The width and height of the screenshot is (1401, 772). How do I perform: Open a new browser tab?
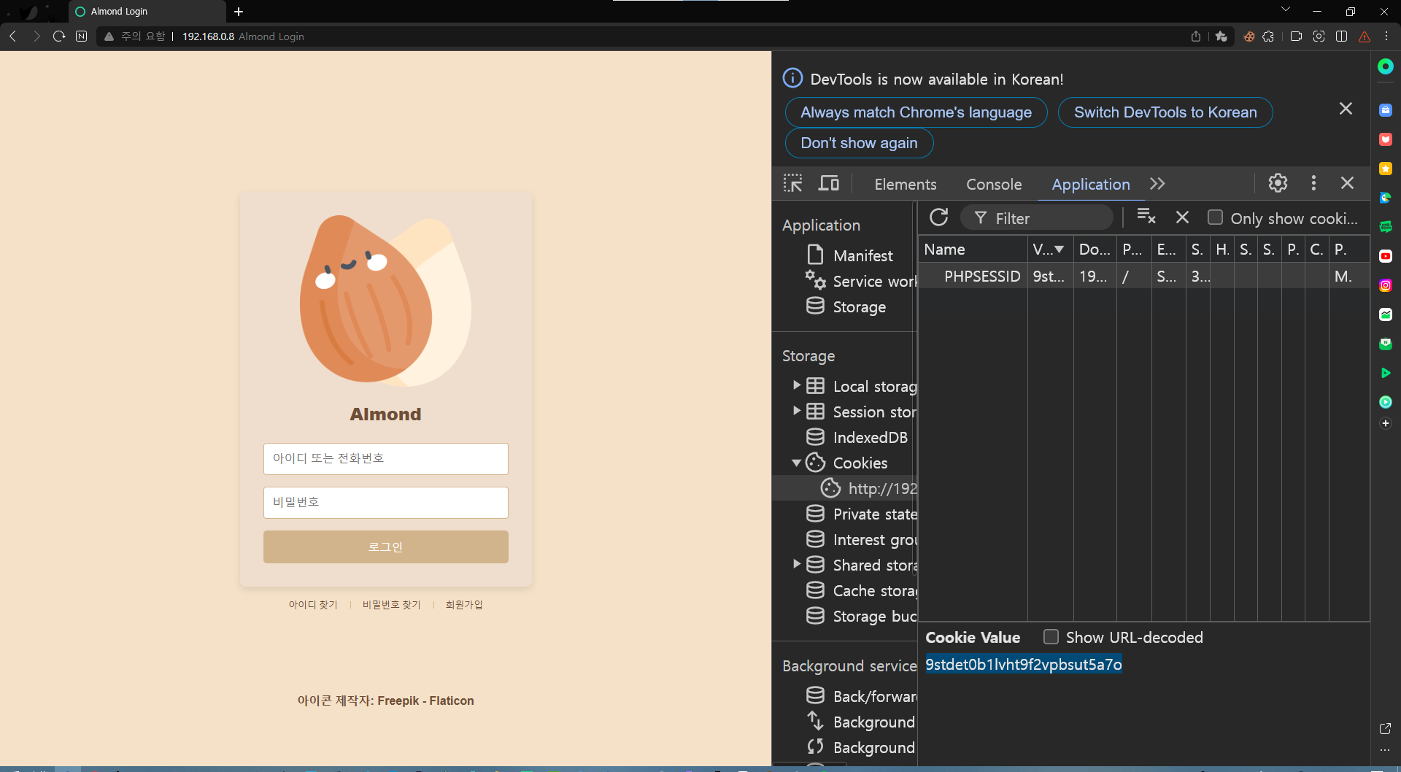click(x=239, y=12)
